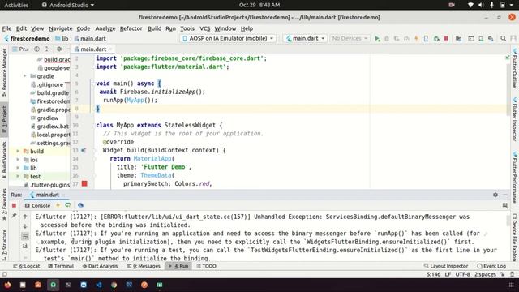Toggle soft-wrap in console output
This screenshot has height=292, width=519.
point(25,236)
